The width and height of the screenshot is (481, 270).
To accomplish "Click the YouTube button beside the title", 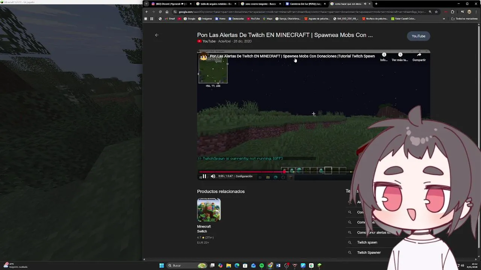I will click(418, 36).
